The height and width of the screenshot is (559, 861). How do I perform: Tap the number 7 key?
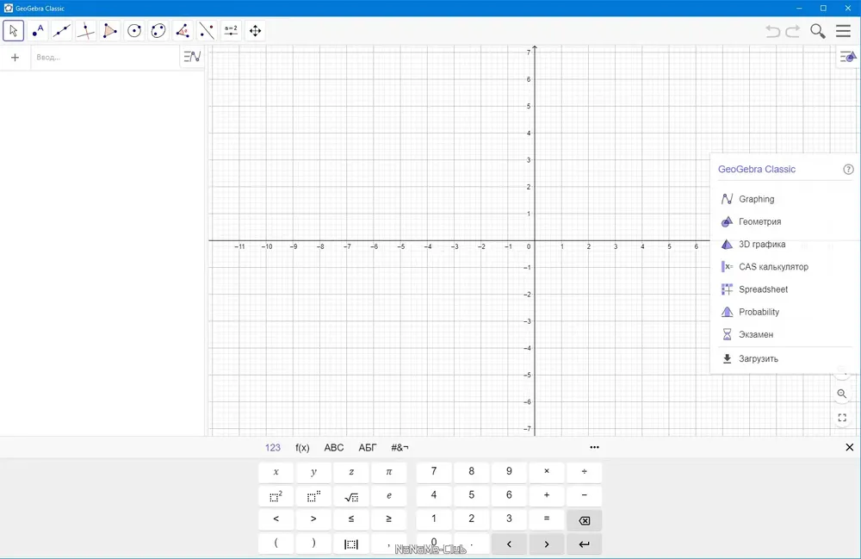pos(434,472)
